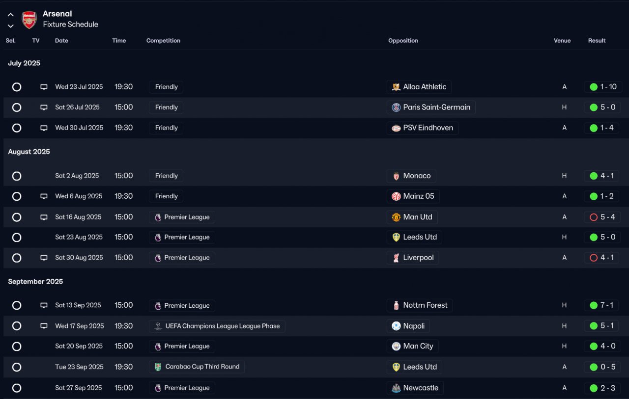Click the Champions League competition icon
This screenshot has height=399, width=629.
(158, 326)
